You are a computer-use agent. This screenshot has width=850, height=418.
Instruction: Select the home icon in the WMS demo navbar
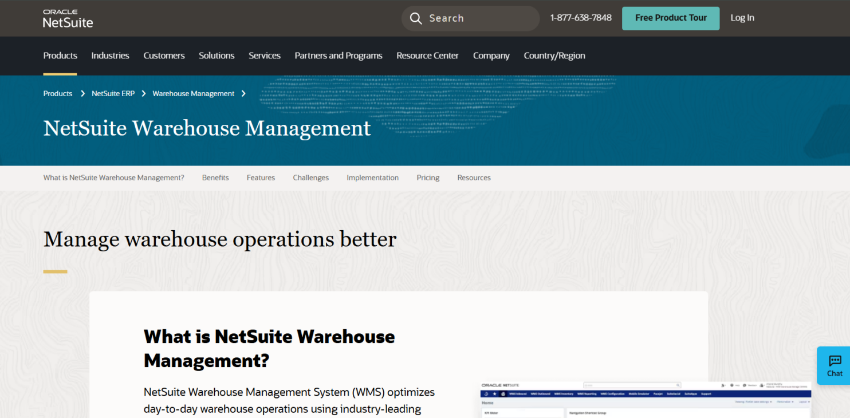[503, 394]
